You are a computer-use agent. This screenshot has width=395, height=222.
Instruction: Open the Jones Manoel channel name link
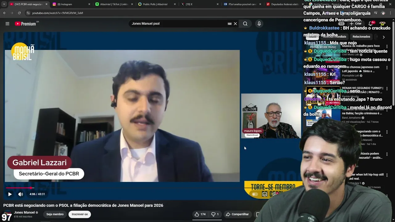tap(24, 212)
